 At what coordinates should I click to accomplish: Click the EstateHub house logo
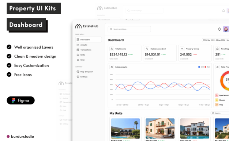click(78, 26)
